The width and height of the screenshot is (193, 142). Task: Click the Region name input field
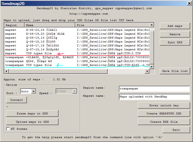(x=154, y=89)
